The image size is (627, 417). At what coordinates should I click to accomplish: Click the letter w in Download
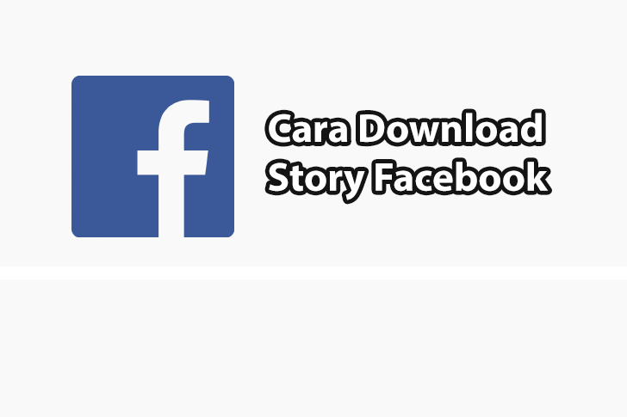(x=437, y=132)
